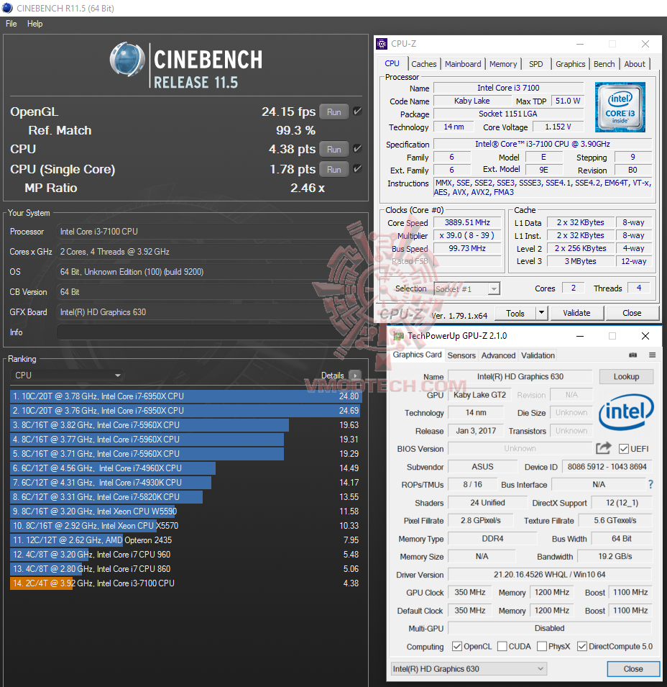The image size is (667, 687).
Task: Toggle the CPU (Single Core) test checkbox
Action: pos(357,168)
